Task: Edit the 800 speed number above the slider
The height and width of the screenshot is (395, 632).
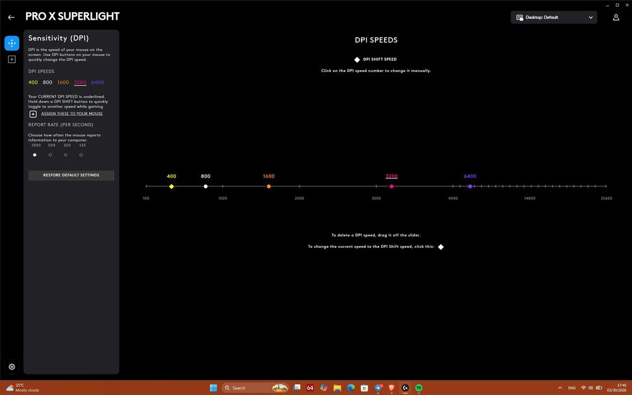Action: 205,176
